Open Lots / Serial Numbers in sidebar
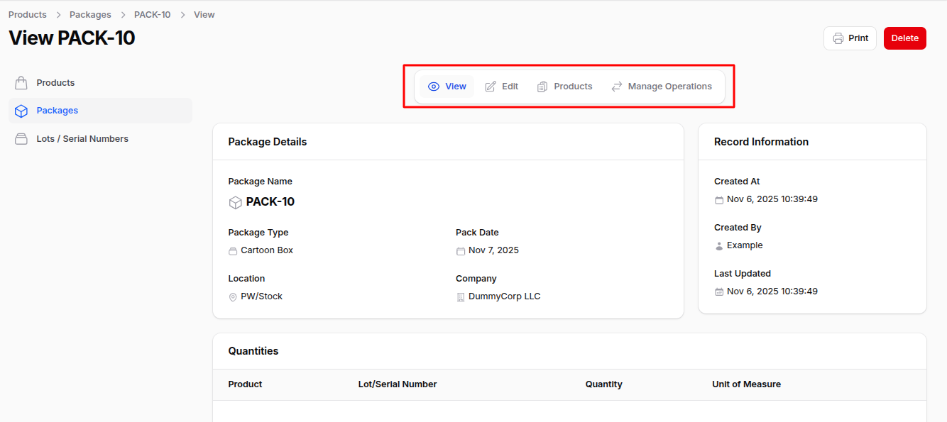The image size is (947, 422). click(x=82, y=139)
